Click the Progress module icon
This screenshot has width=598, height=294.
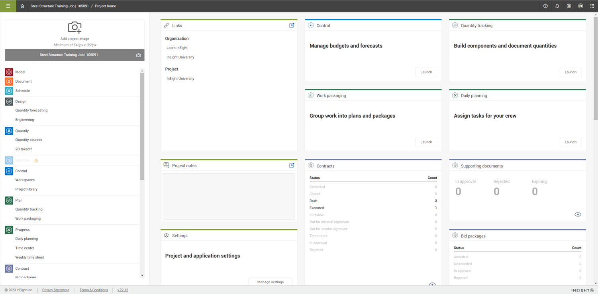9,230
